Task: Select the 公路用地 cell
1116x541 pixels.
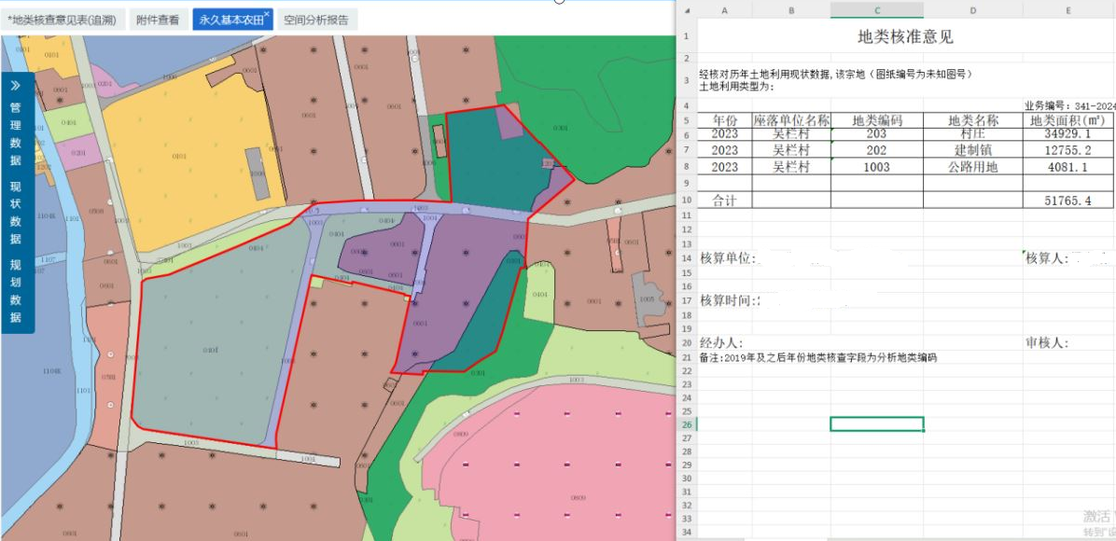Action: pos(973,167)
